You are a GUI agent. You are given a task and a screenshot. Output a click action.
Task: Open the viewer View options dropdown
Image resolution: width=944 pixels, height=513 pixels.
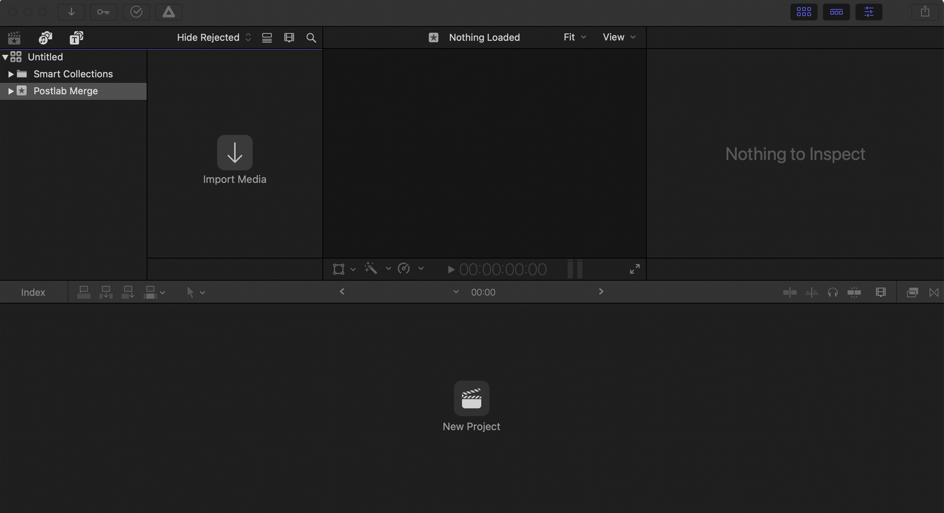pyautogui.click(x=619, y=37)
